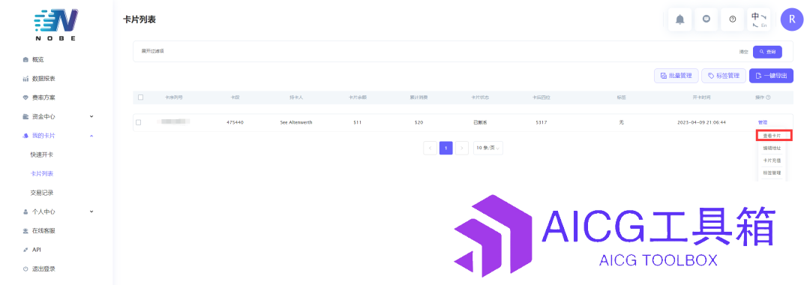The image size is (810, 285).
Task: Click the 一键导出 export button
Action: [771, 76]
